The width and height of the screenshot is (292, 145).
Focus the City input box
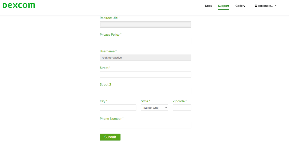pyautogui.click(x=118, y=108)
